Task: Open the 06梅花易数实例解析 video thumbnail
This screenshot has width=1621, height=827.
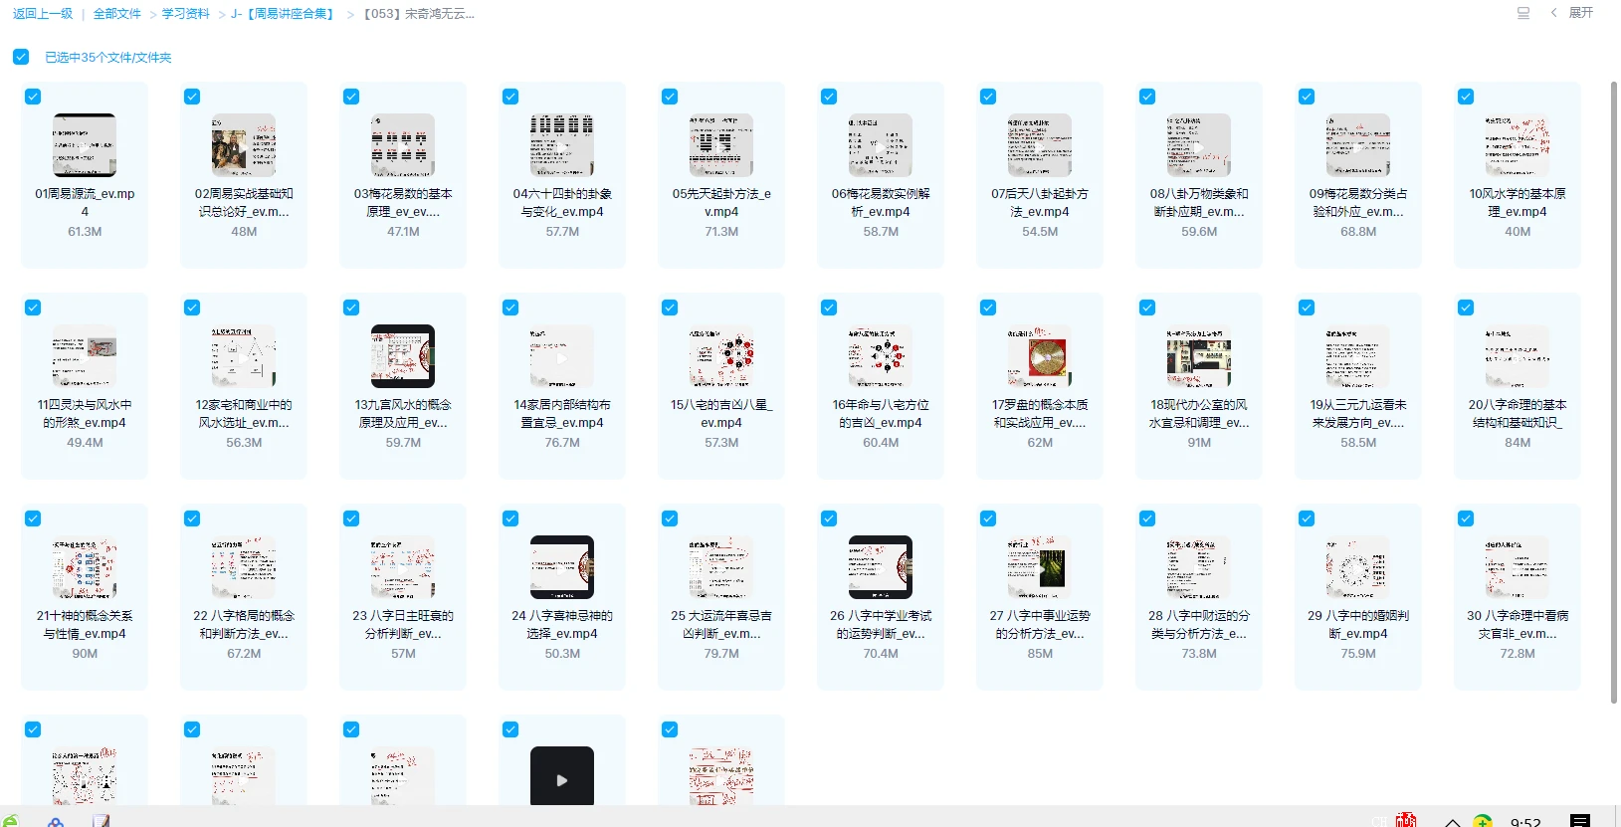Action: (881, 145)
